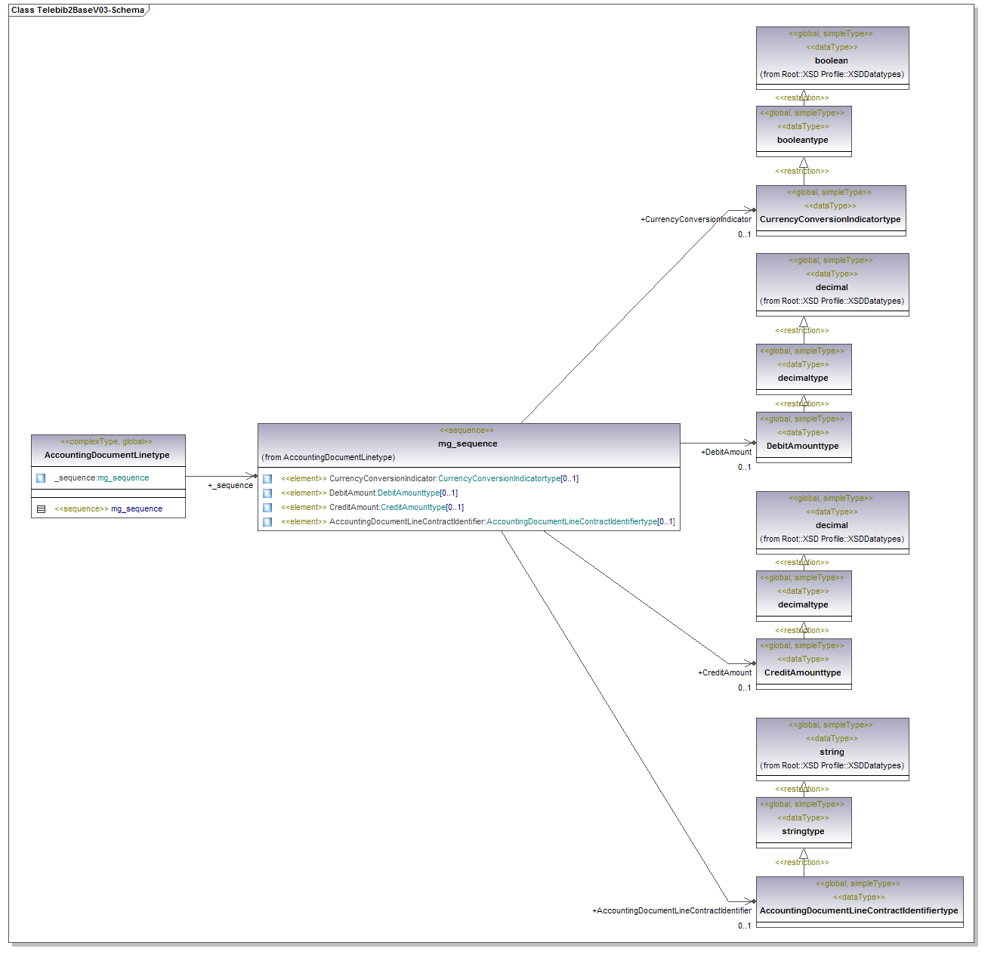This screenshot has height=958, width=994.
Task: Click the restriction arrowhead below the boolean class
Action: click(804, 96)
